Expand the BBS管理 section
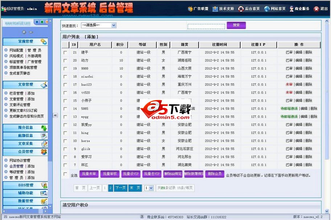Viewport: 331px width, 220px height. (25, 185)
